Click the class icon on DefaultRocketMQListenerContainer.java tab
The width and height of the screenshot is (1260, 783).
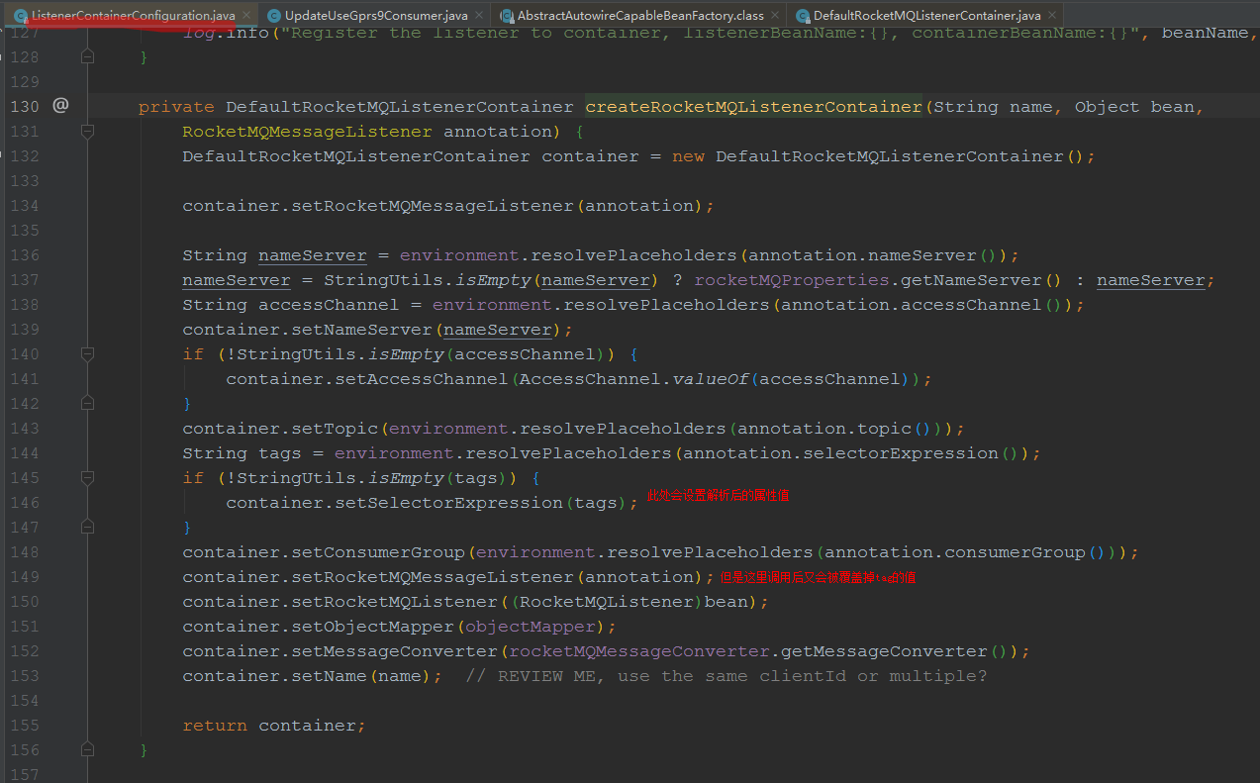click(802, 17)
